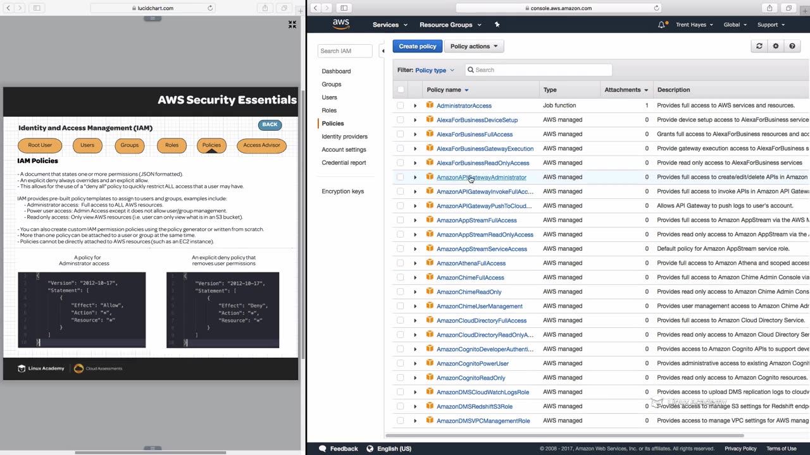Open the Resource Groups menu
Viewport: 810px width, 455px height.
pyautogui.click(x=451, y=25)
